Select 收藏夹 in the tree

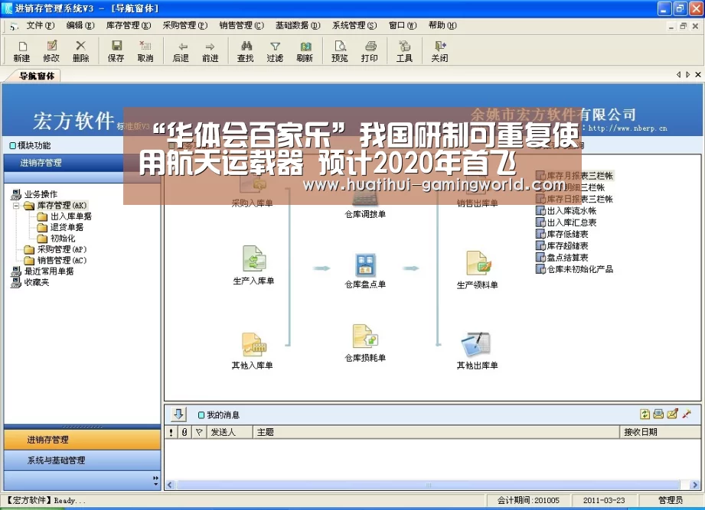[37, 282]
